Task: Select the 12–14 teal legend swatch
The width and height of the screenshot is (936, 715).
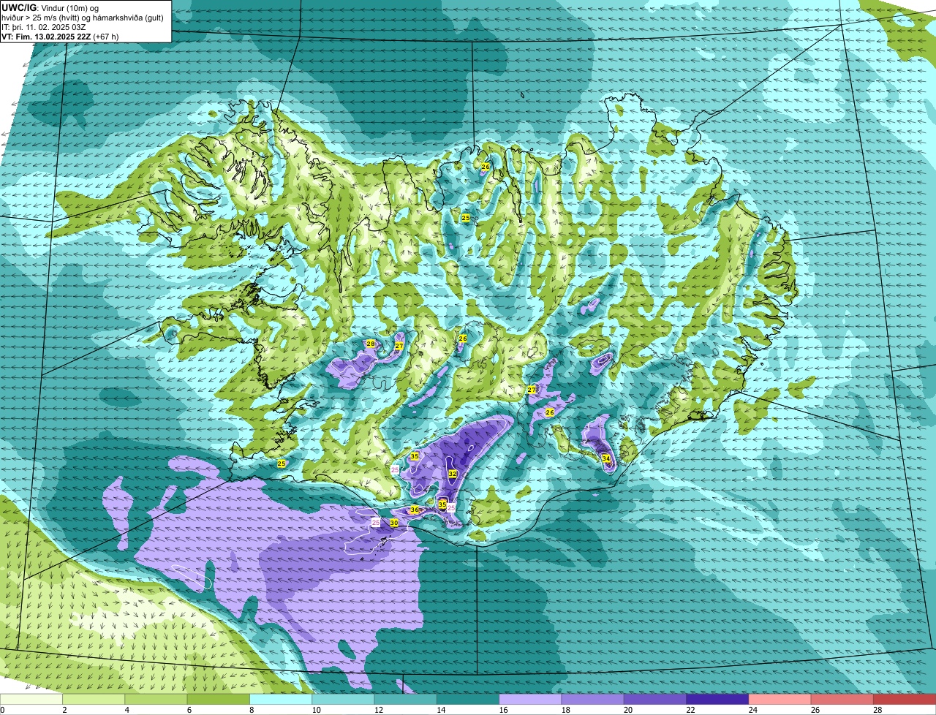Action: [x=406, y=700]
